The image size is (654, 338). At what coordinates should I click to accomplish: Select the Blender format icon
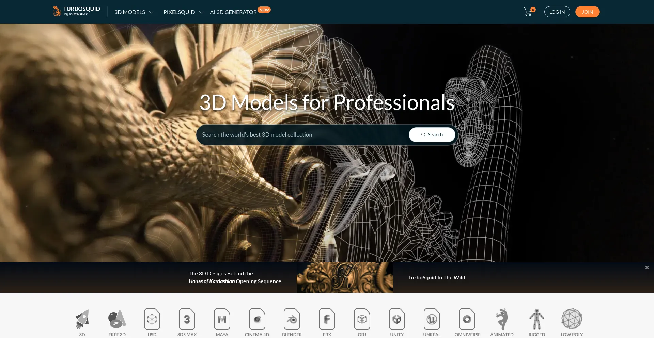(292, 319)
